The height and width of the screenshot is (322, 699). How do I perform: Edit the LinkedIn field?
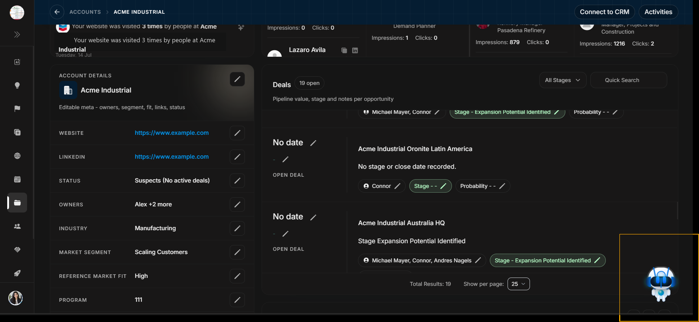[237, 157]
